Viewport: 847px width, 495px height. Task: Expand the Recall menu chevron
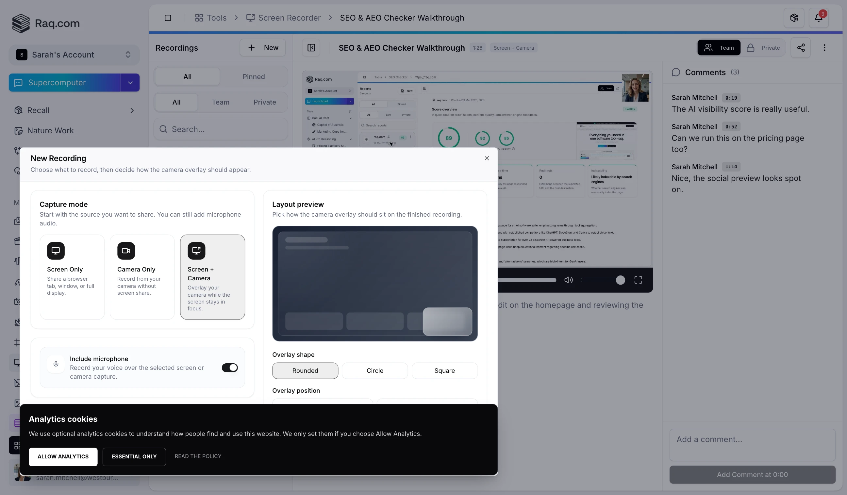[132, 110]
